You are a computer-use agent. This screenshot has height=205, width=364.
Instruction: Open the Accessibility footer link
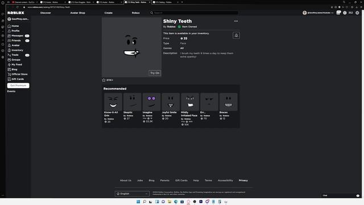point(225,181)
